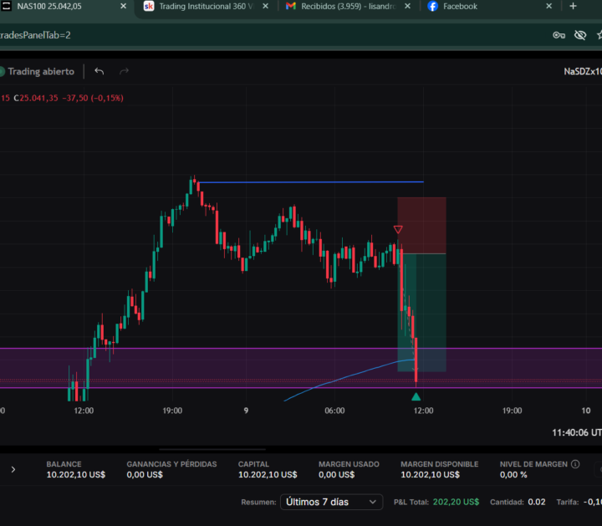Viewport: 602px width, 526px height.
Task: Open the NaSDZx100 symbol selector
Action: (582, 72)
